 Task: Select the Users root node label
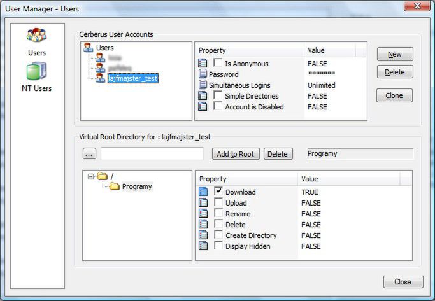[104, 48]
